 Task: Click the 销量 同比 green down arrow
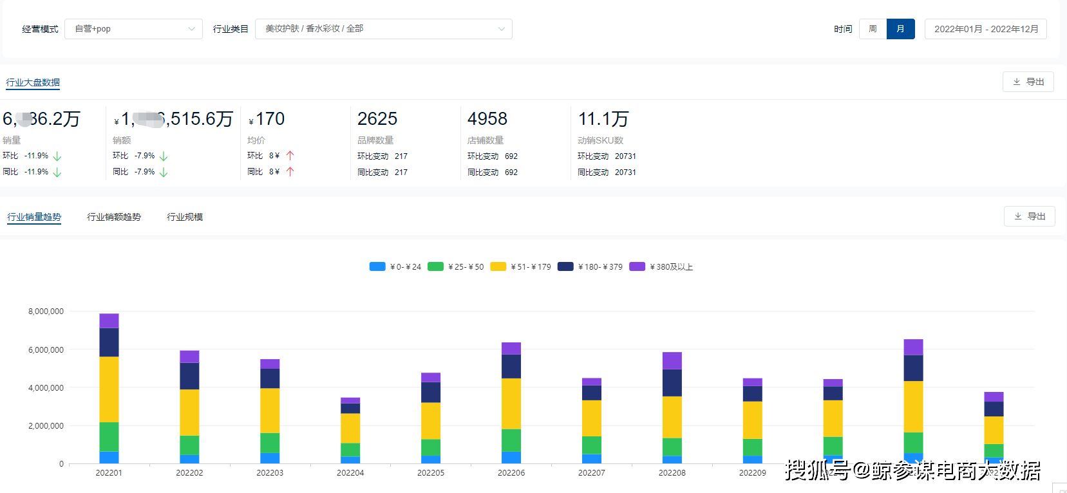57,172
